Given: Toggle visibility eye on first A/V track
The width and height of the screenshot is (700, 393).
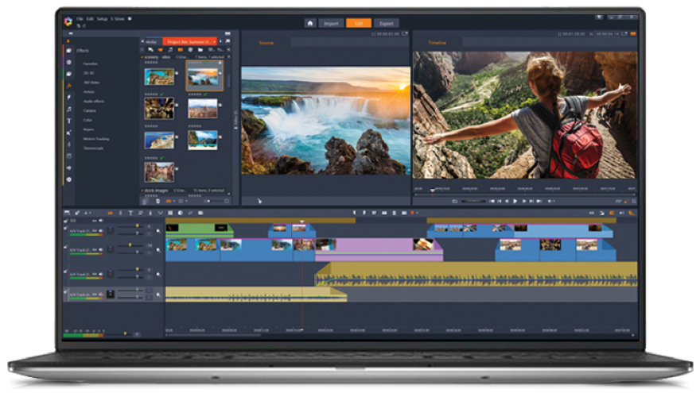Looking at the screenshot, I should coord(94,229).
